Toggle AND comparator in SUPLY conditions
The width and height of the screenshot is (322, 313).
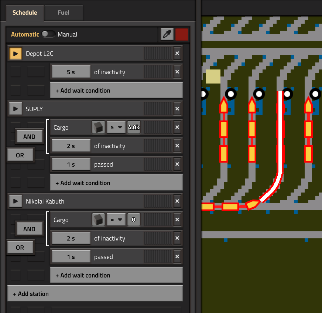pyautogui.click(x=29, y=137)
